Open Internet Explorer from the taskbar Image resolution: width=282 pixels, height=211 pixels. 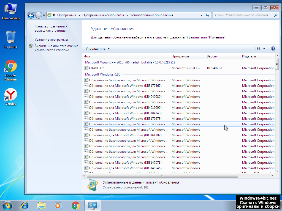tap(25, 205)
